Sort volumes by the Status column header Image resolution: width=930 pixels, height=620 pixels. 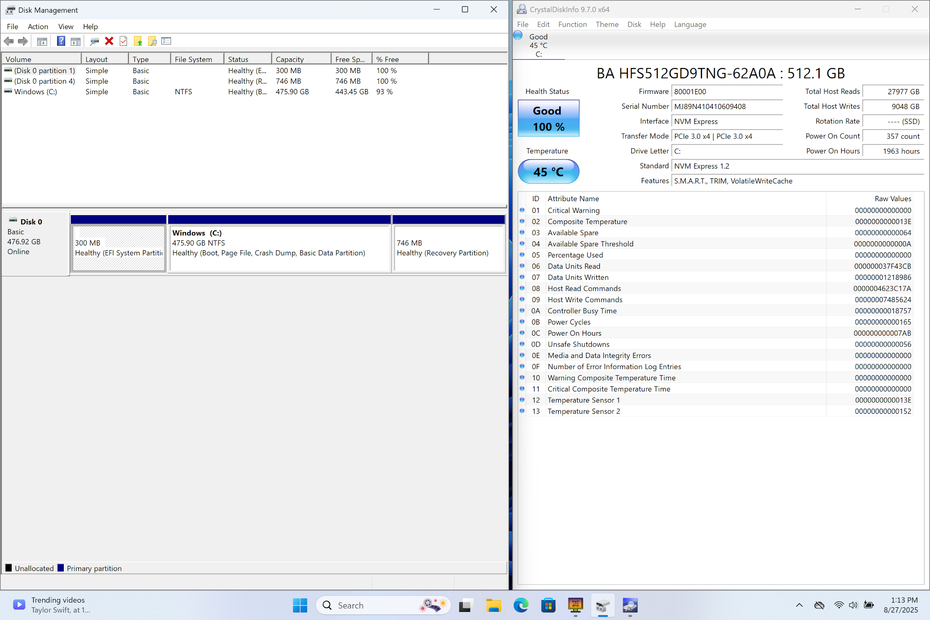[248, 59]
